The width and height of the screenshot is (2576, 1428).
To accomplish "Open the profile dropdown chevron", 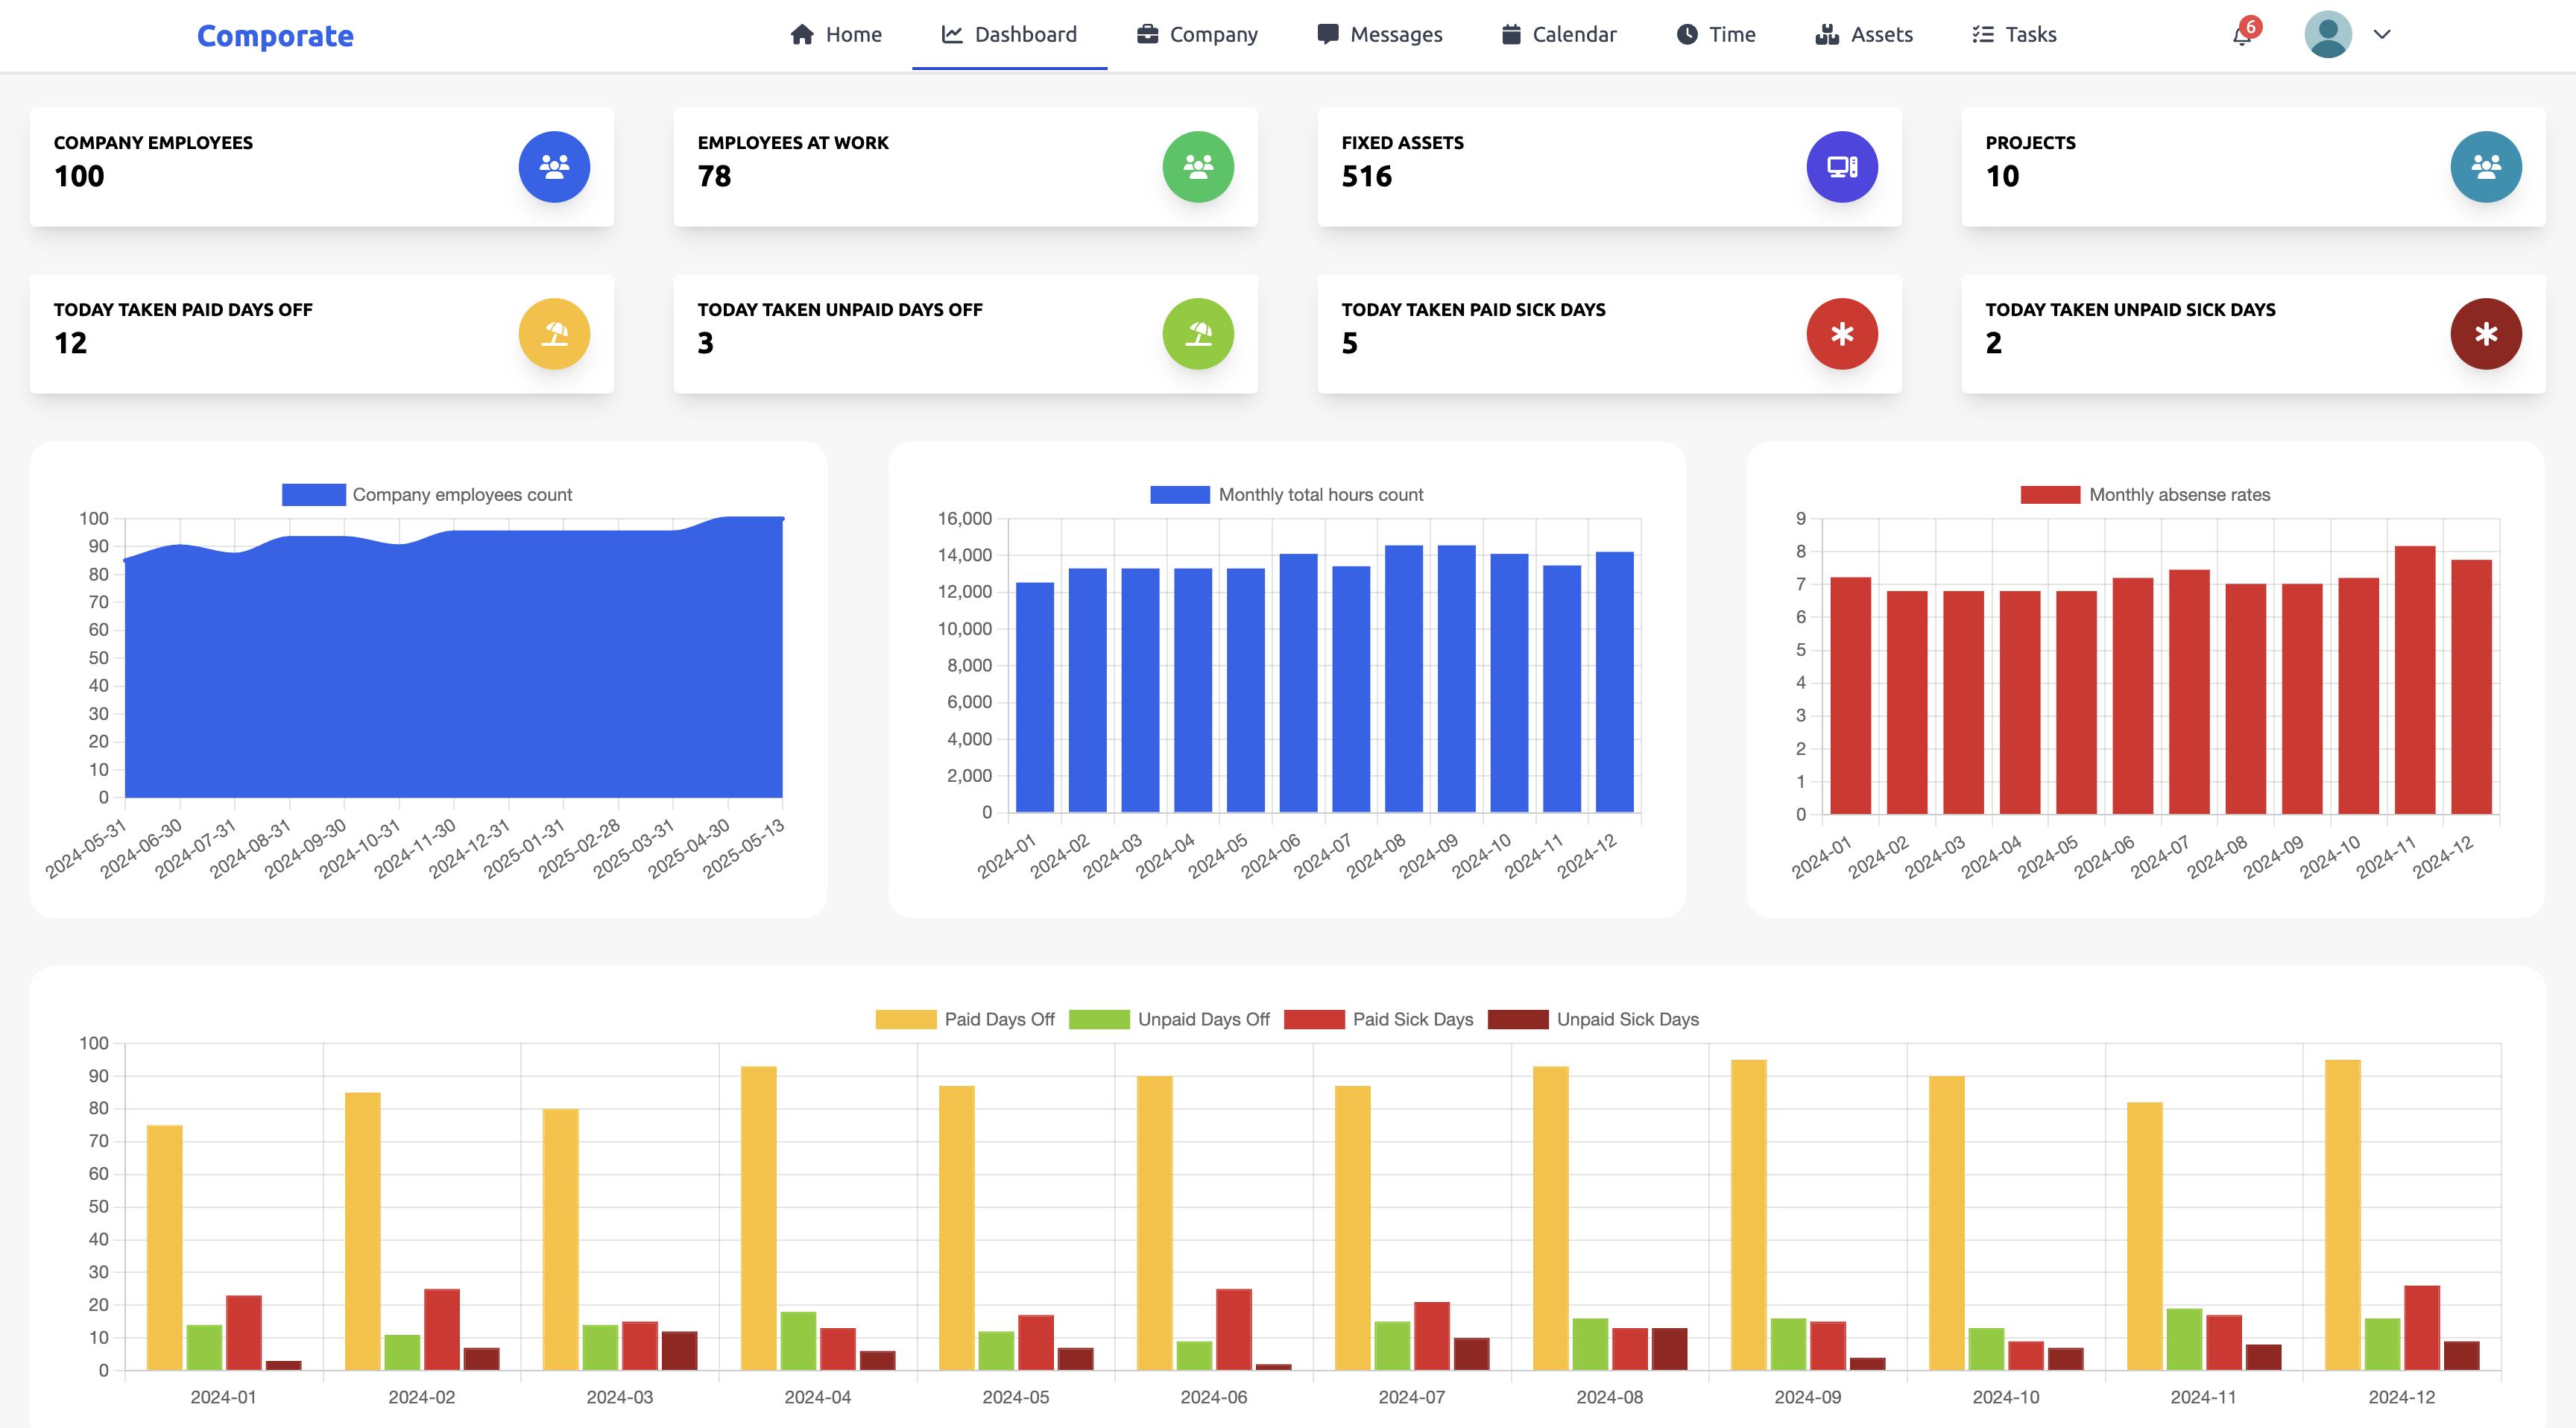I will pyautogui.click(x=2382, y=34).
